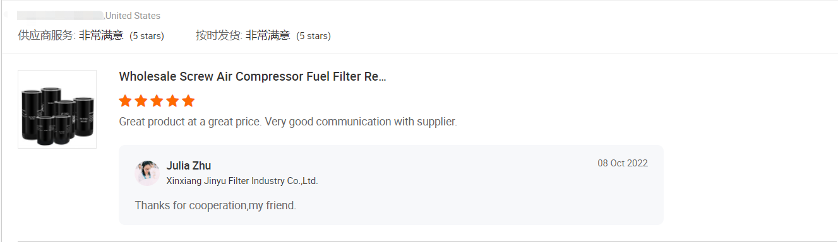Click the 供应商服务 rating label
838x242 pixels.
tap(47, 35)
